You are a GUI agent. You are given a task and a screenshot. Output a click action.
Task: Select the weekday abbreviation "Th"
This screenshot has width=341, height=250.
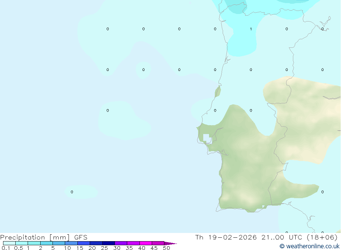point(199,237)
